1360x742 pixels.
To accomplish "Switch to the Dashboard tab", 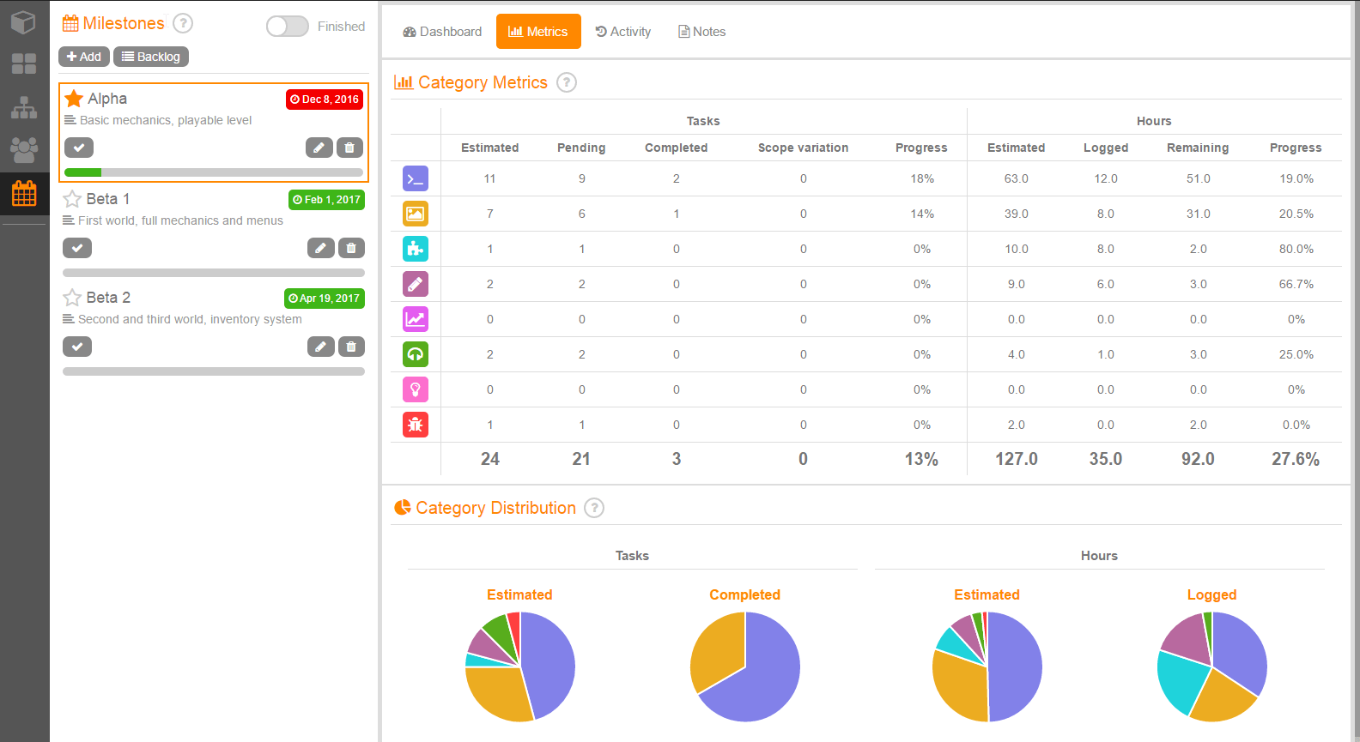I will click(x=442, y=32).
